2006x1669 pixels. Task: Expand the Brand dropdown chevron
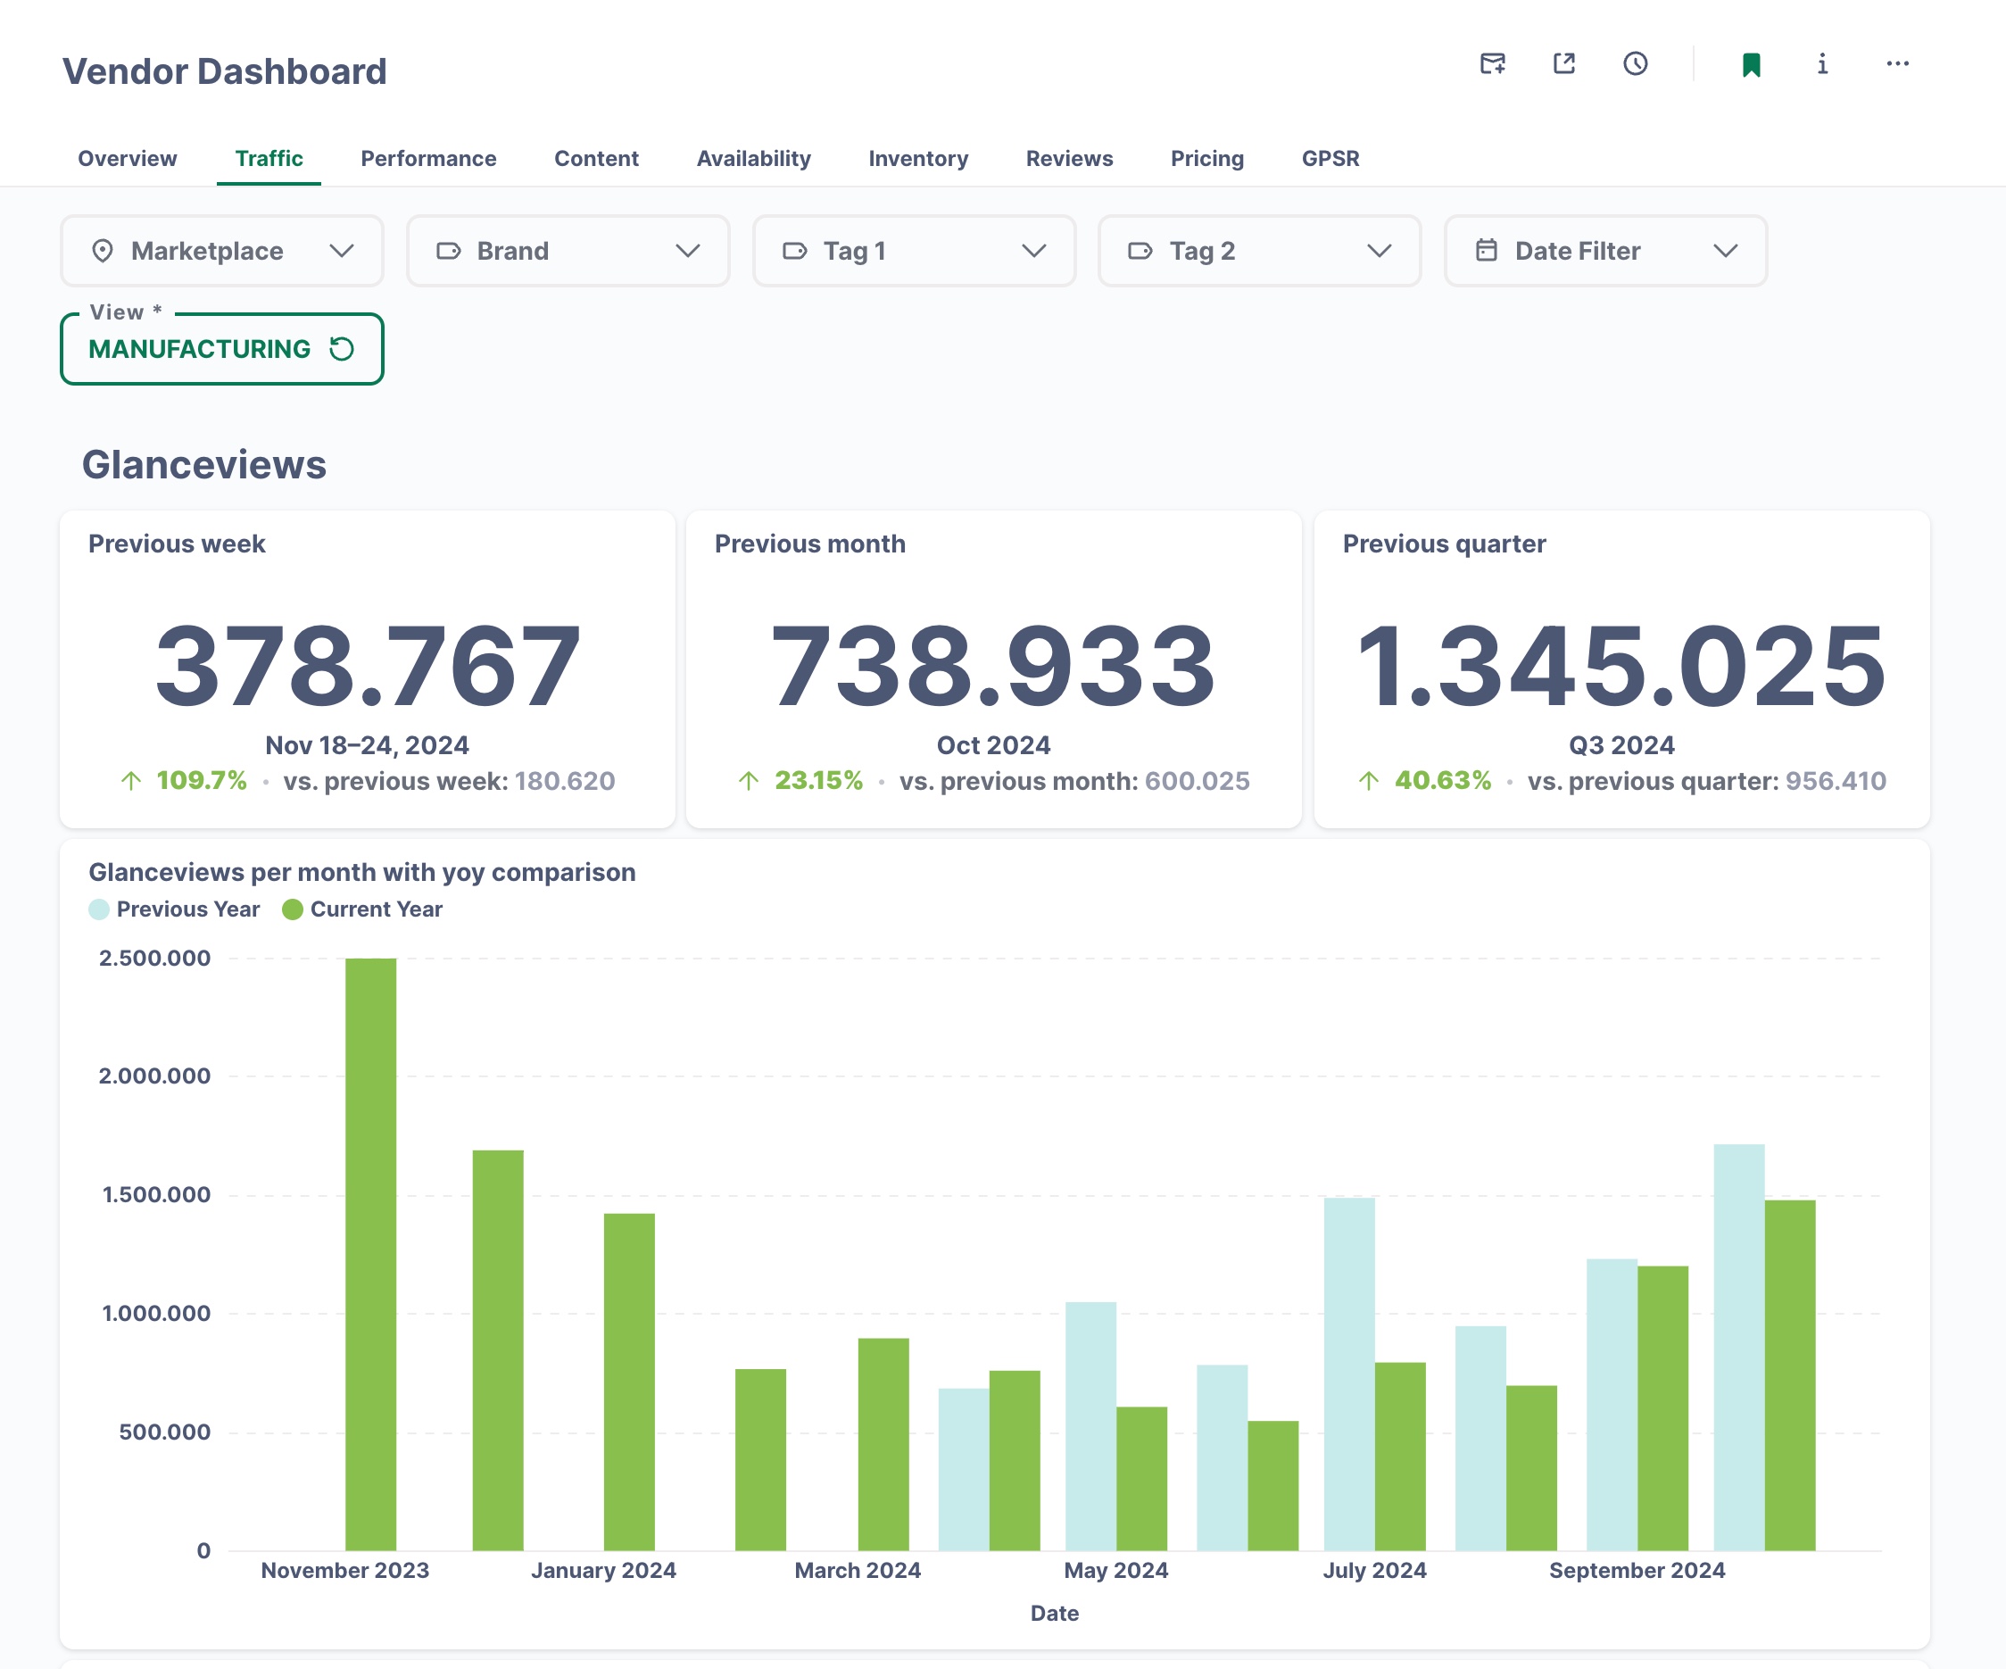point(688,252)
